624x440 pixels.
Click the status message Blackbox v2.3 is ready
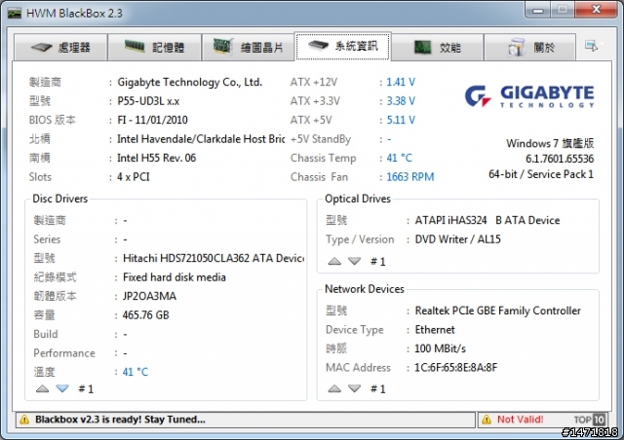coord(120,420)
